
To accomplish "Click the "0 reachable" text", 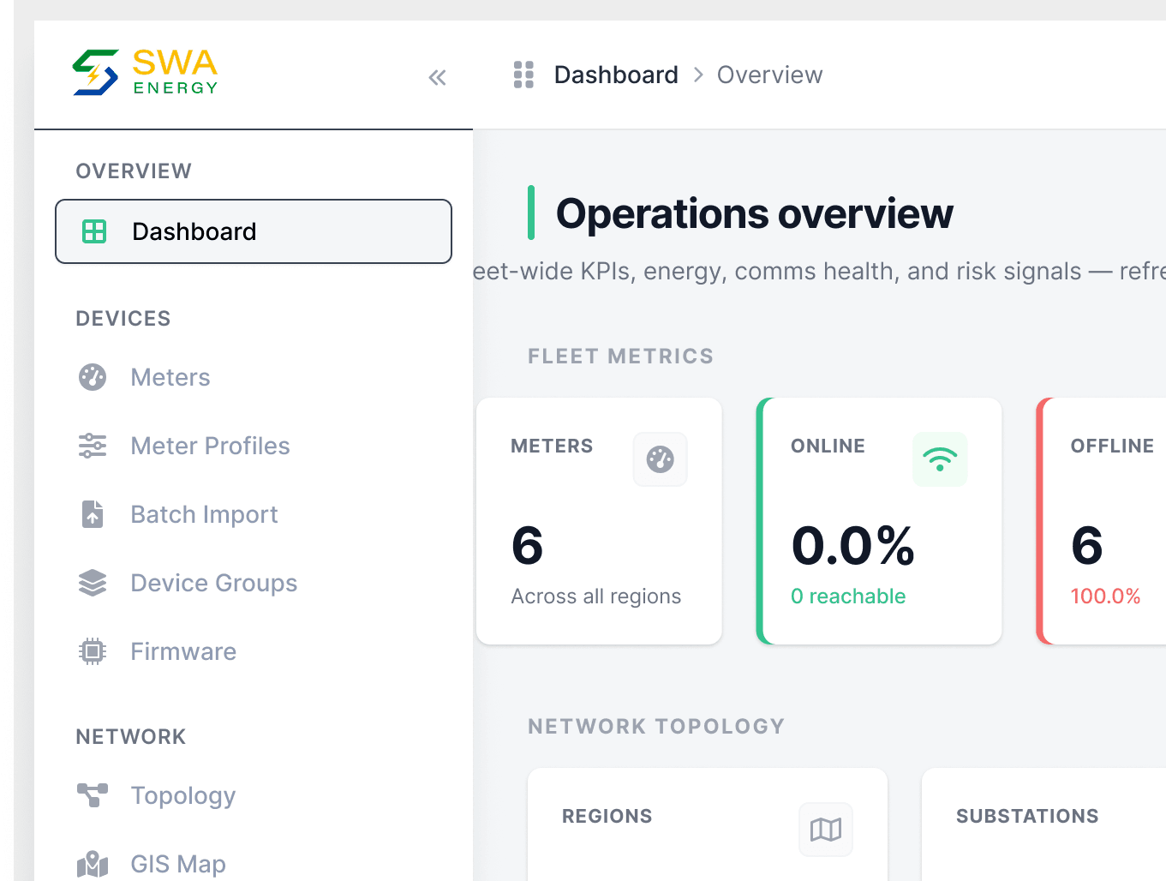I will [x=848, y=596].
